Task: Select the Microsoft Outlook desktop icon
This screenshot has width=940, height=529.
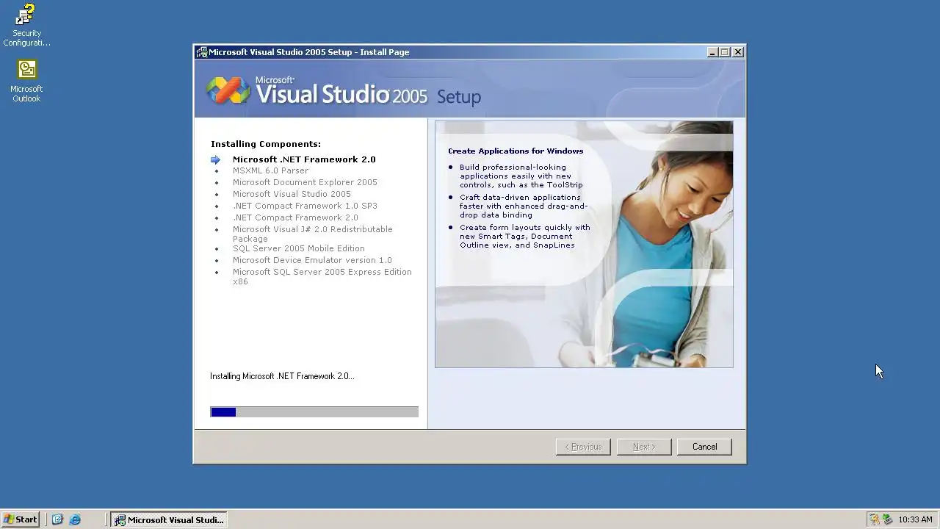Action: (x=26, y=81)
